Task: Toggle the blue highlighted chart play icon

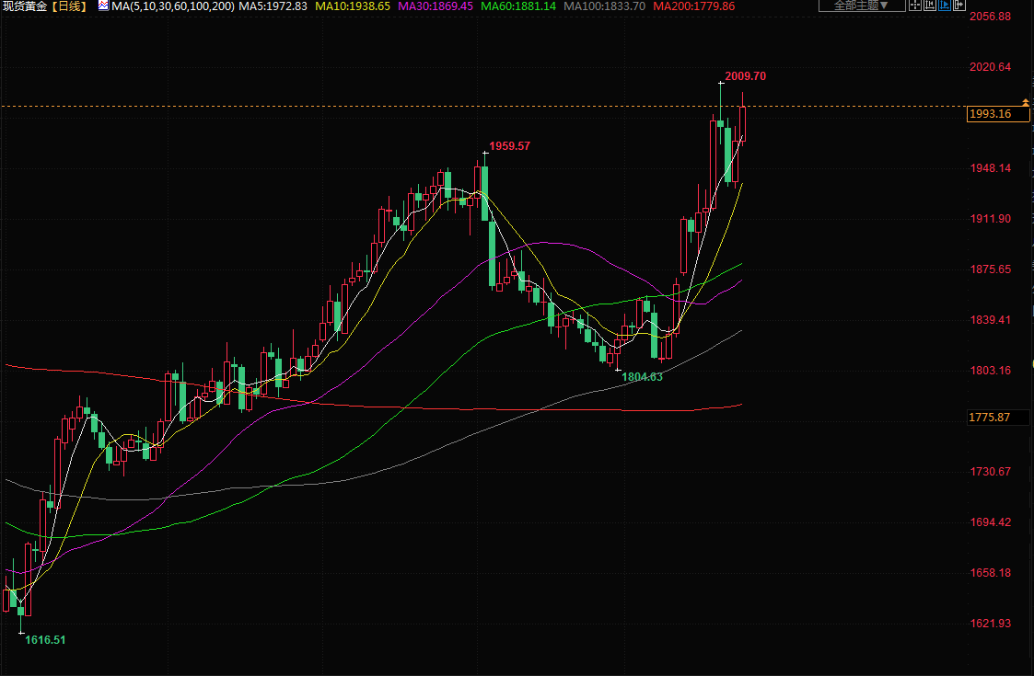Action: click(x=944, y=6)
